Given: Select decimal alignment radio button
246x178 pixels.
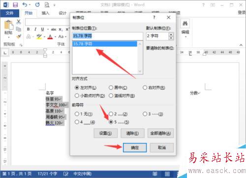Looking at the screenshot, I should tap(77, 96).
